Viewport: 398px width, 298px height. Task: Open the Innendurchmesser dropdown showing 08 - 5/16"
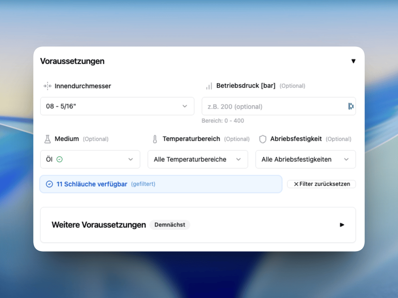(x=117, y=106)
